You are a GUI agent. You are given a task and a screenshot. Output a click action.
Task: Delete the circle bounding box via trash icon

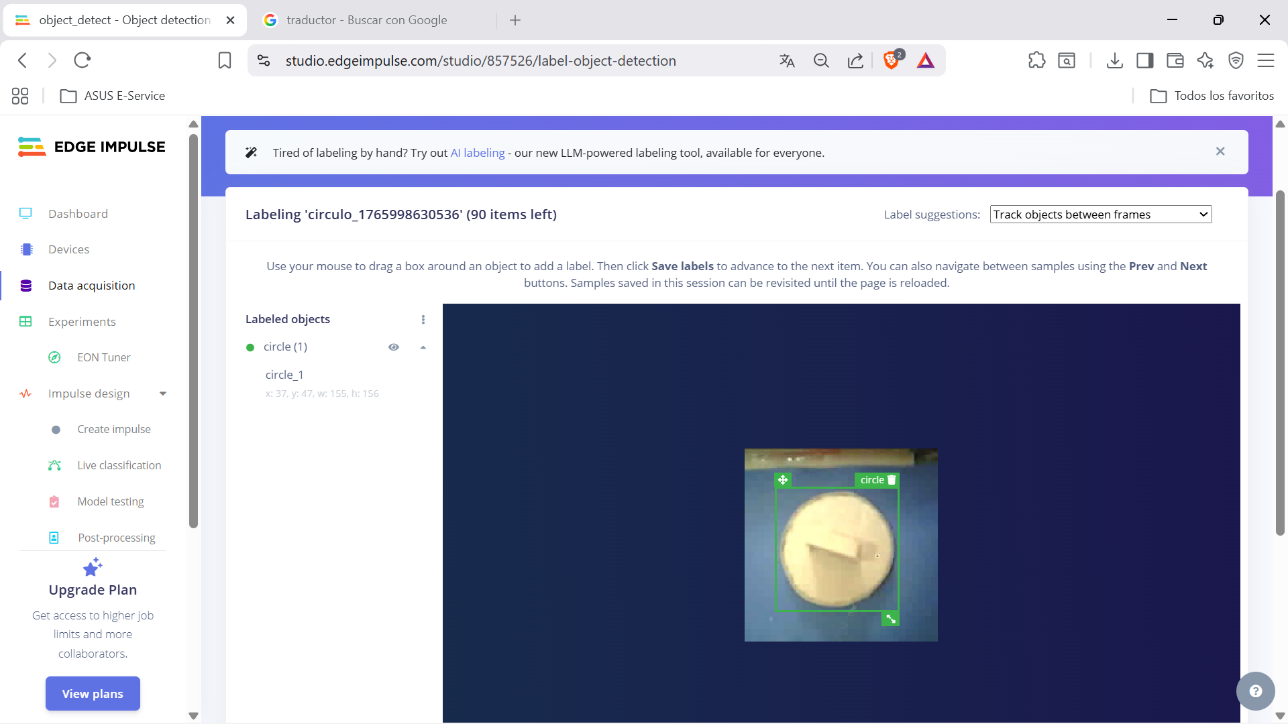coord(892,480)
